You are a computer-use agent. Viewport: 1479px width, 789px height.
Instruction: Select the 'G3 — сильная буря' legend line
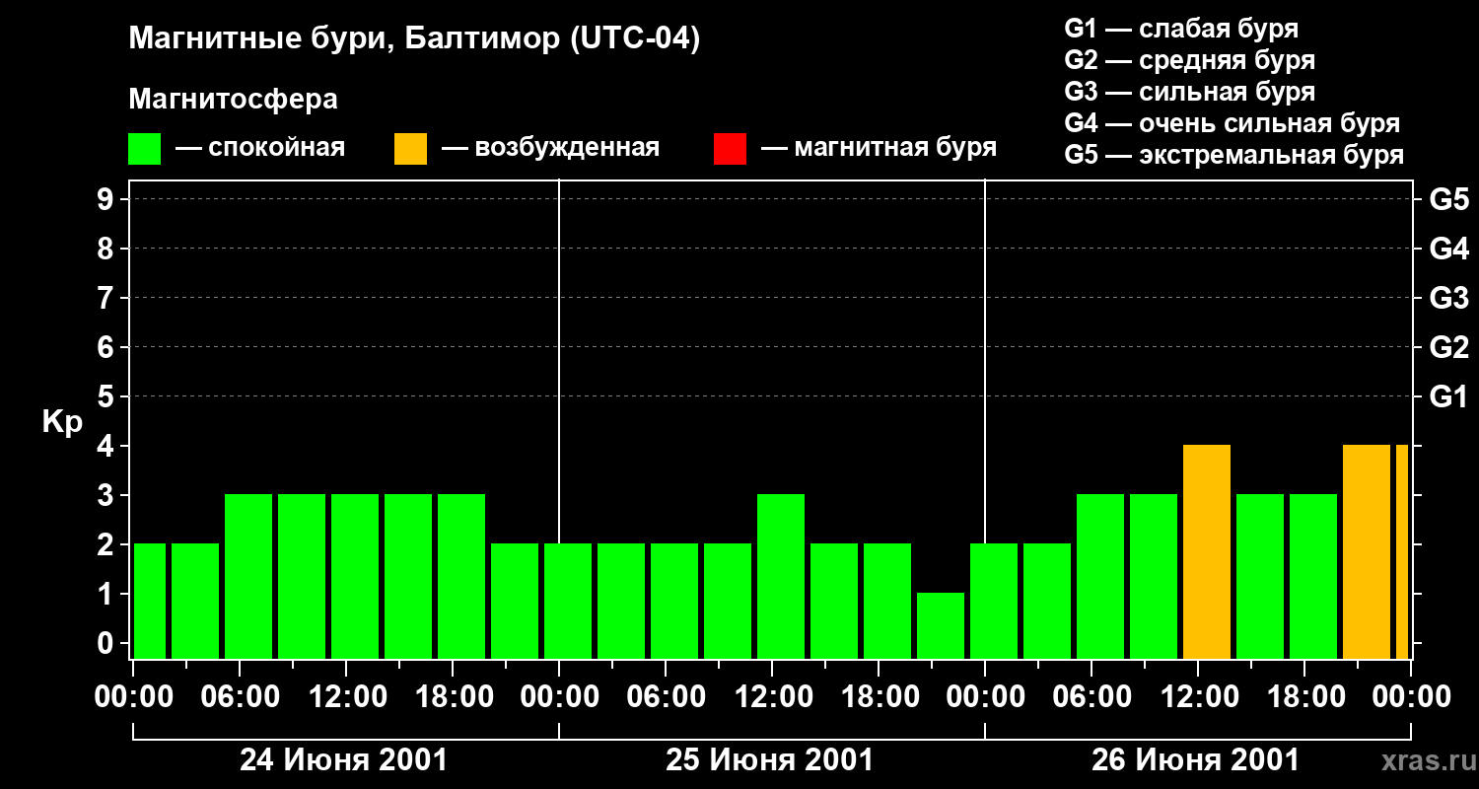(1190, 92)
